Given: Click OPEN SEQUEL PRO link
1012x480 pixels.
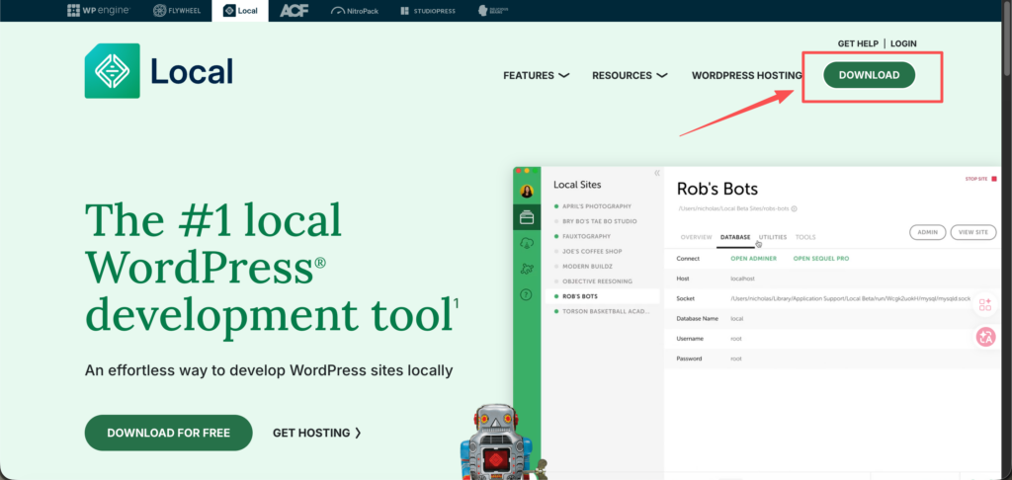Looking at the screenshot, I should pyautogui.click(x=821, y=259).
